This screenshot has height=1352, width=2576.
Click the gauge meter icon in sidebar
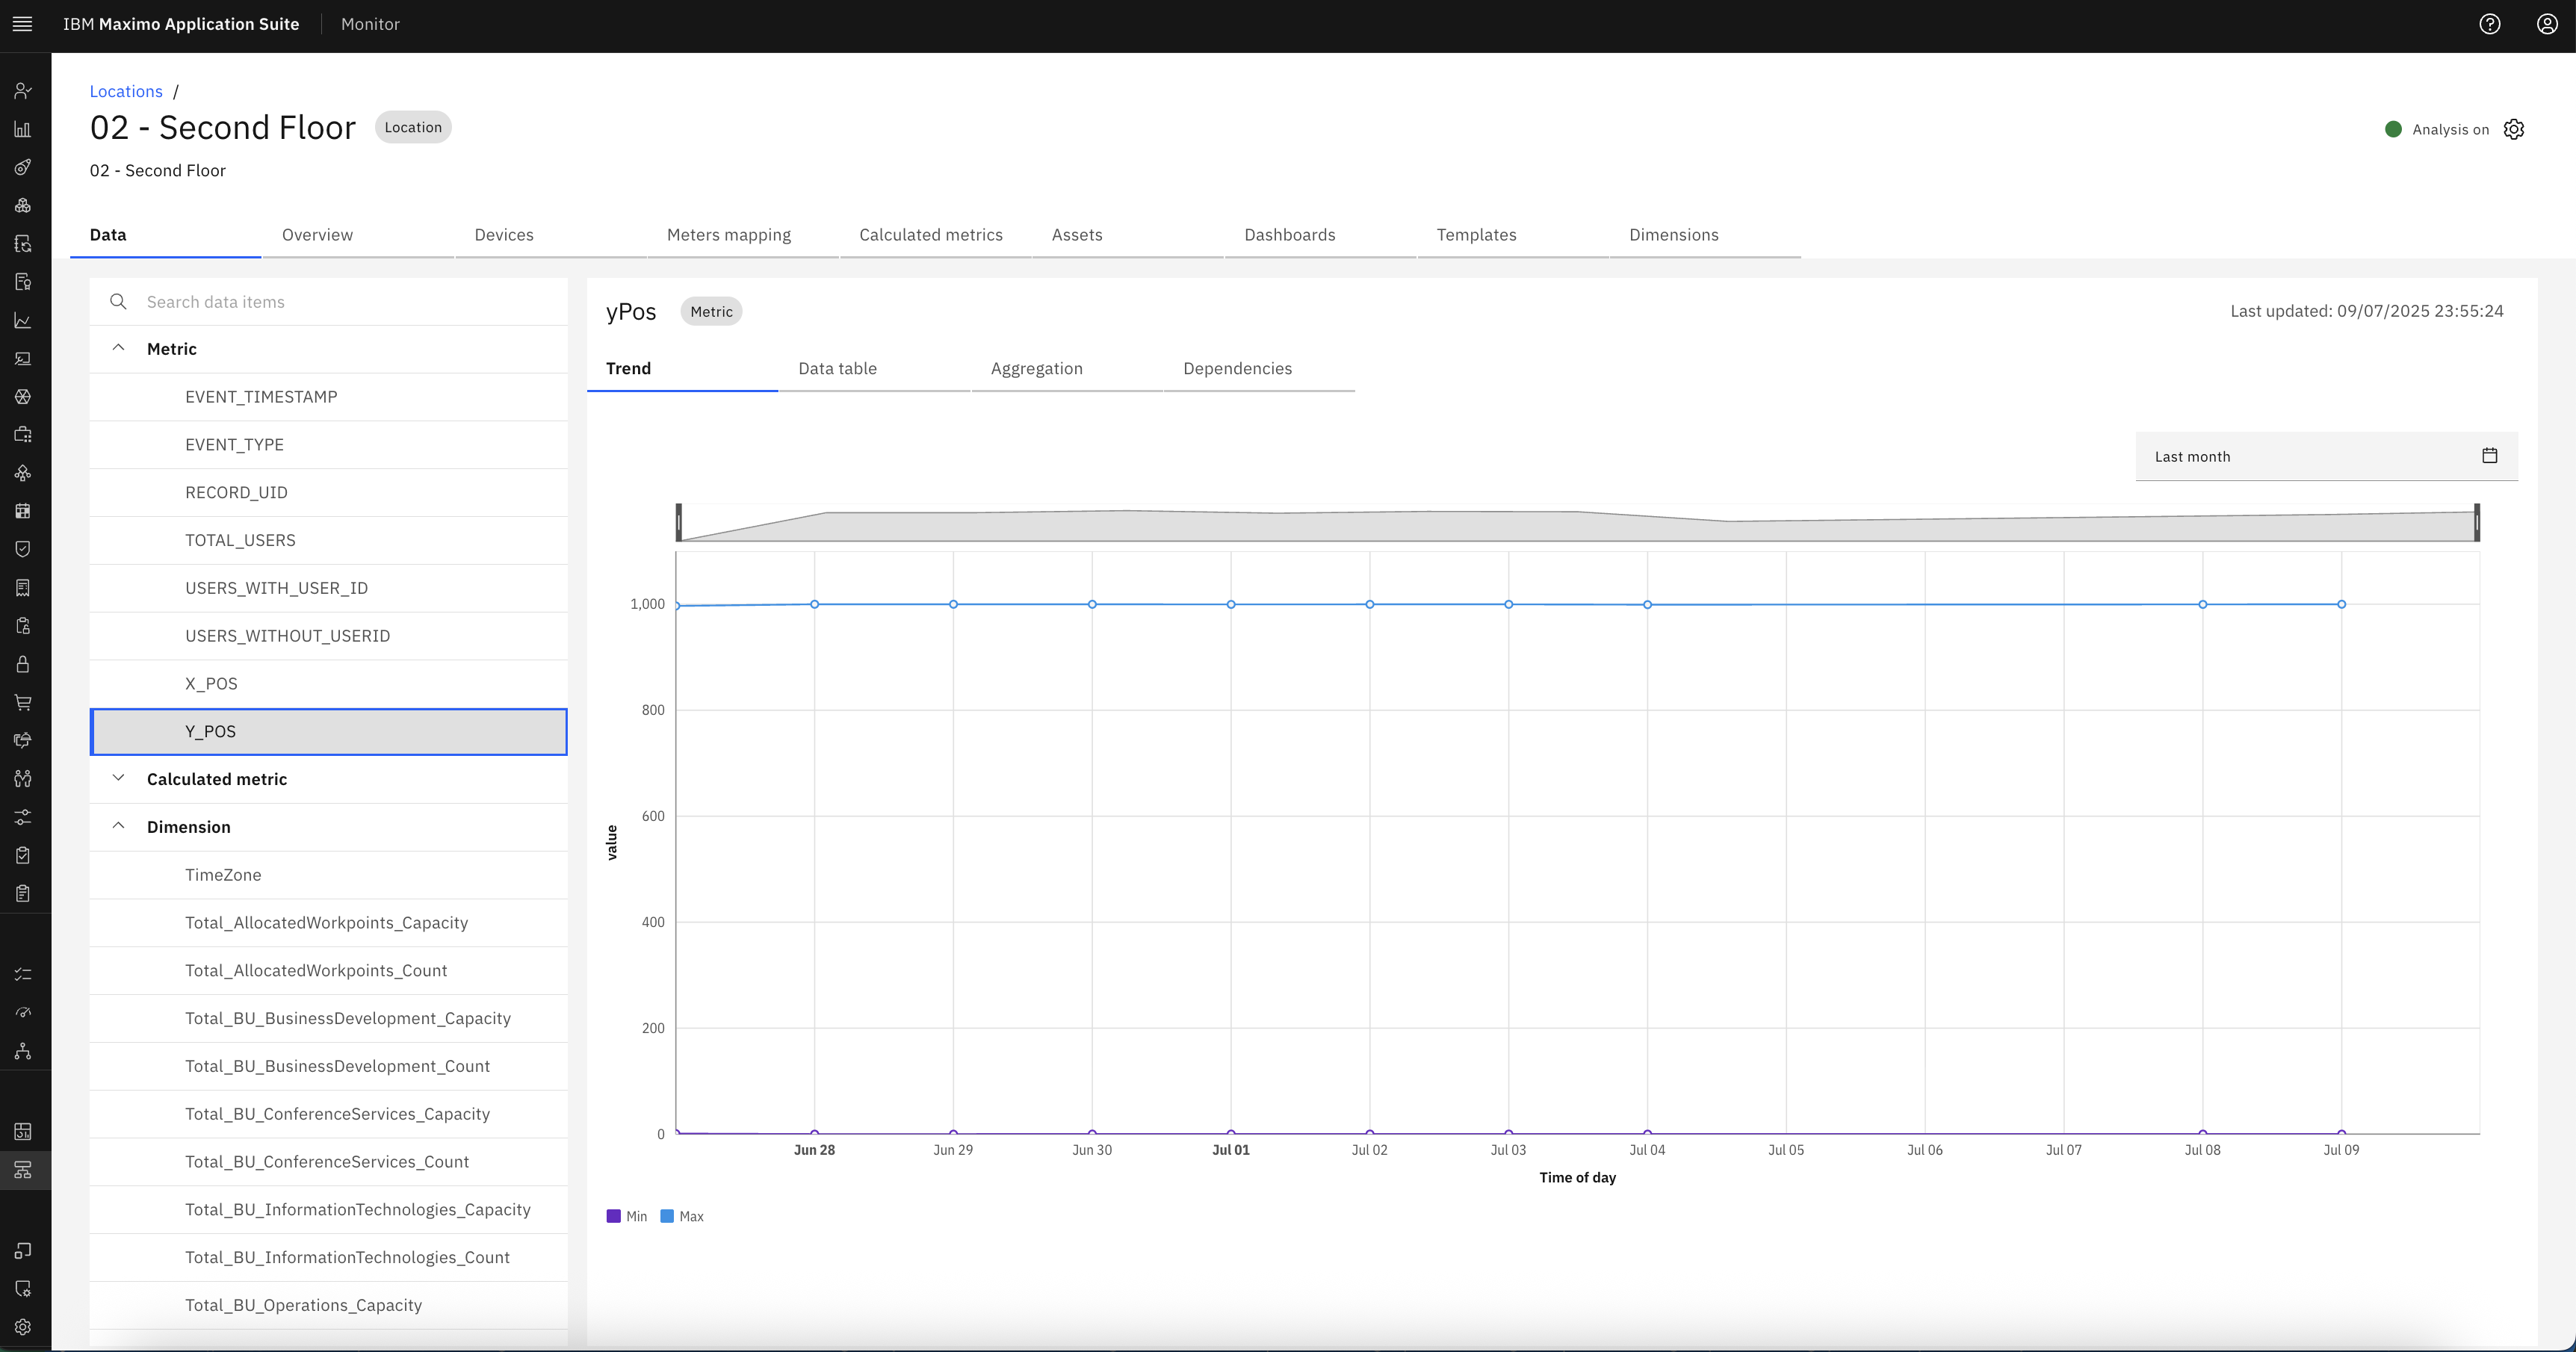pos(23,1012)
